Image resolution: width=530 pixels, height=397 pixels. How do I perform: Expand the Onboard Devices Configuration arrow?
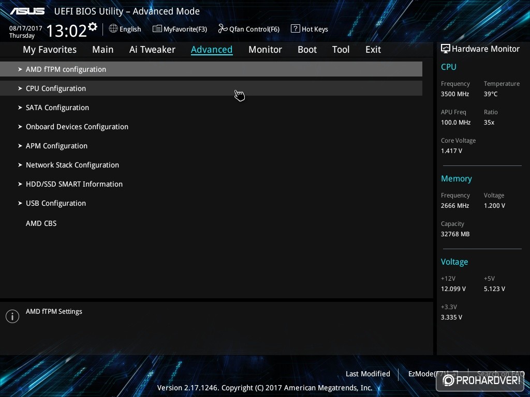(x=20, y=127)
